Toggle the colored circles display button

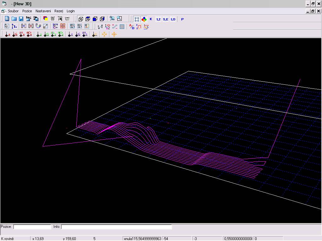[x=144, y=19]
